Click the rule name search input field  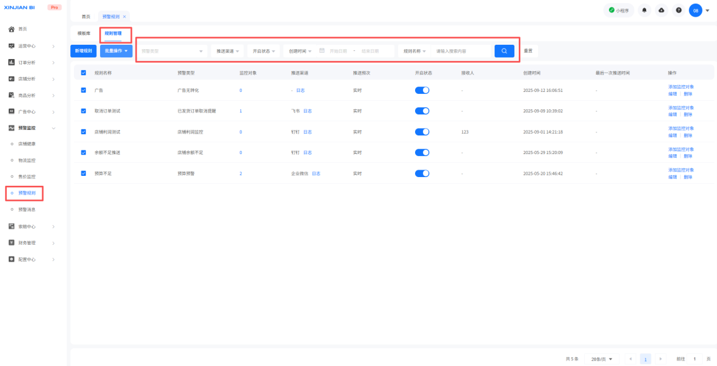(460, 51)
